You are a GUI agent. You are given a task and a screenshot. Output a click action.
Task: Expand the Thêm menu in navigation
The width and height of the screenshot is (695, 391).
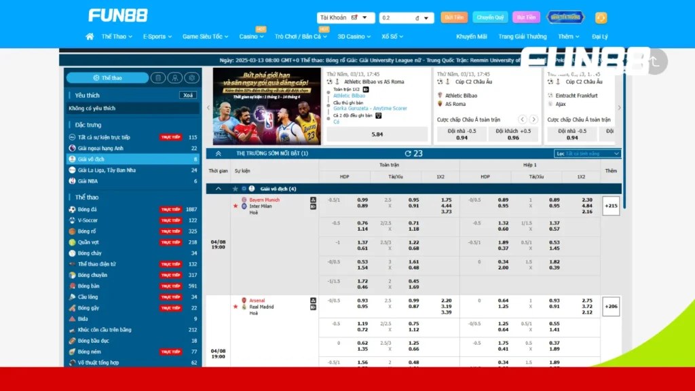pyautogui.click(x=568, y=37)
